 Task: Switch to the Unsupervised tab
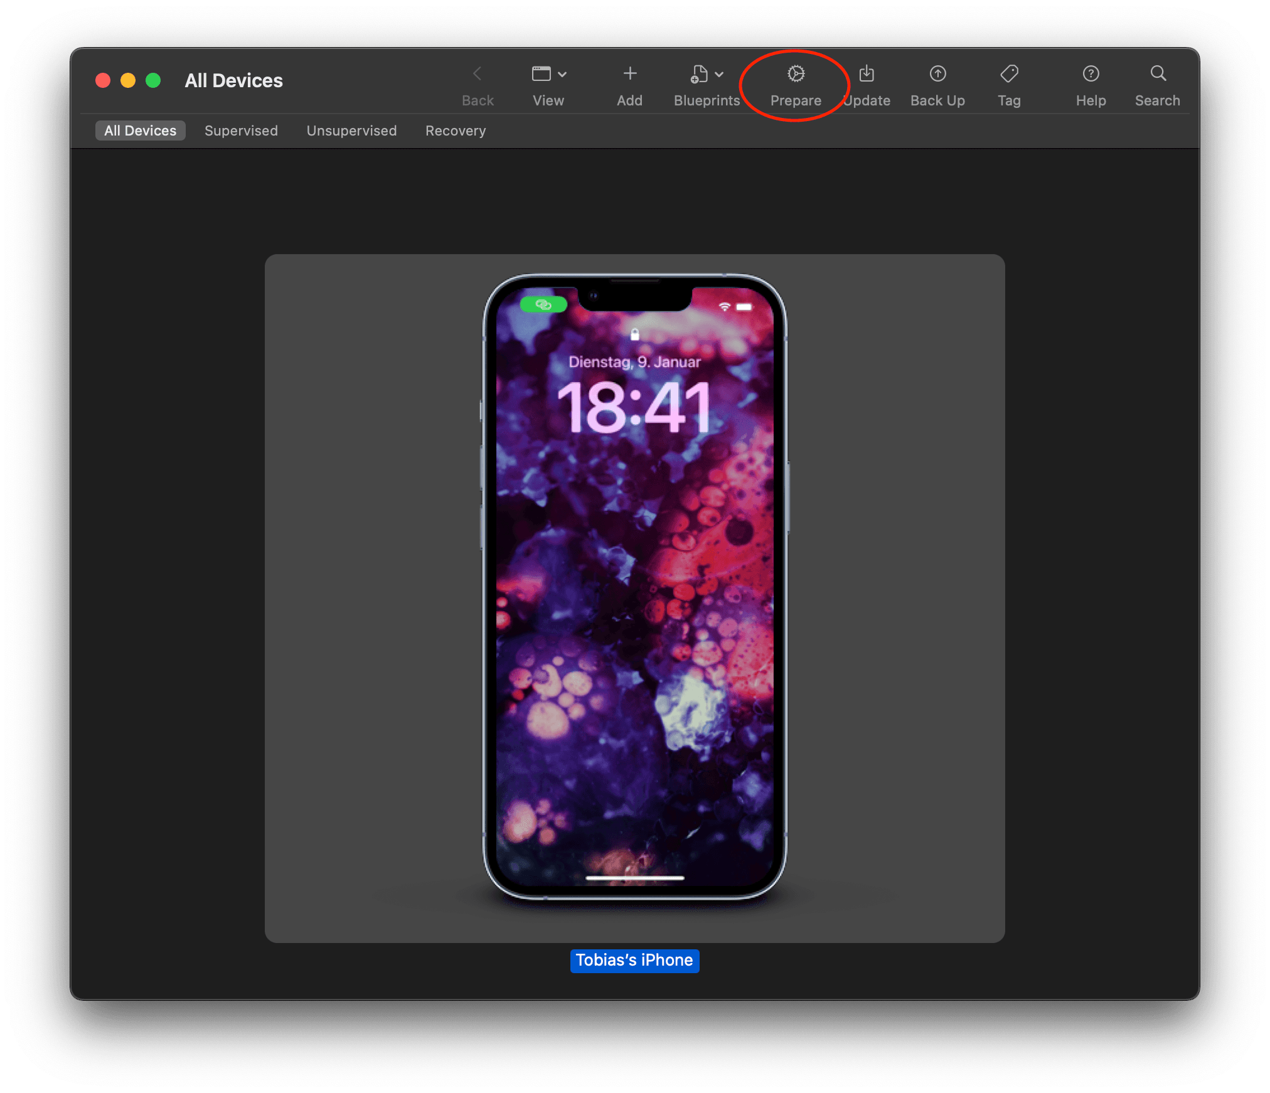(351, 131)
